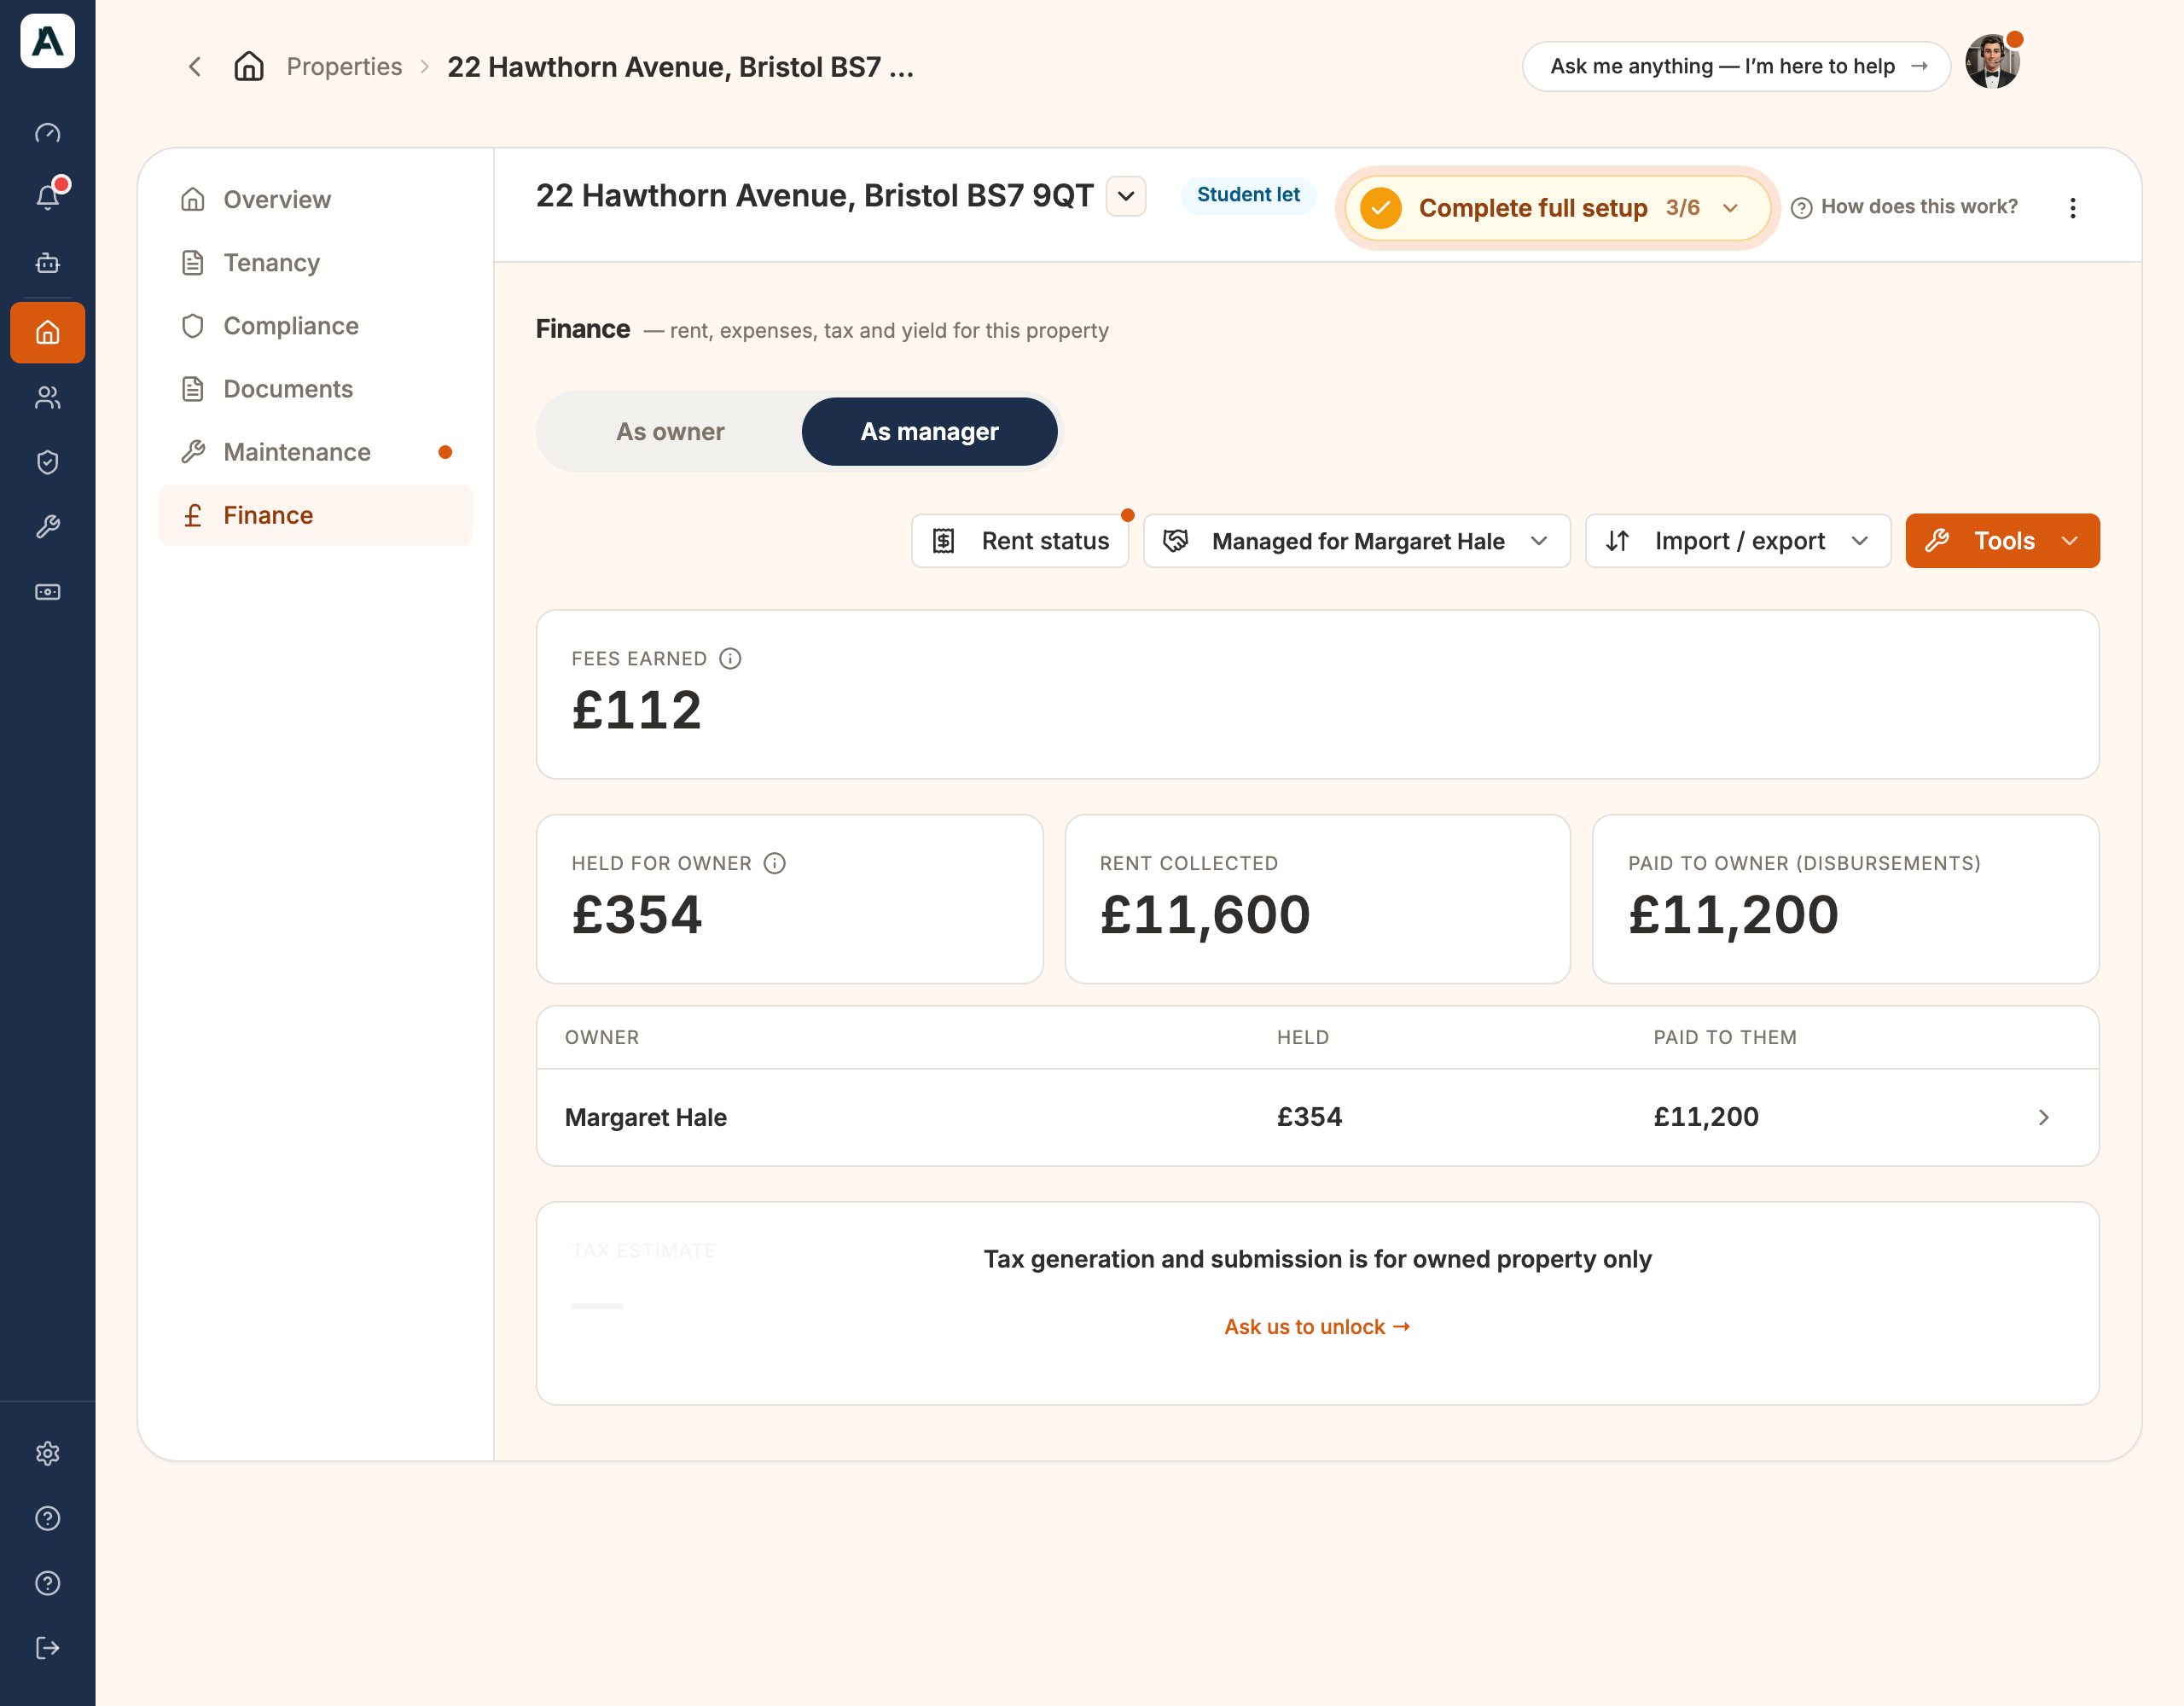Select the Properties home icon in sidebar

tap(47, 332)
